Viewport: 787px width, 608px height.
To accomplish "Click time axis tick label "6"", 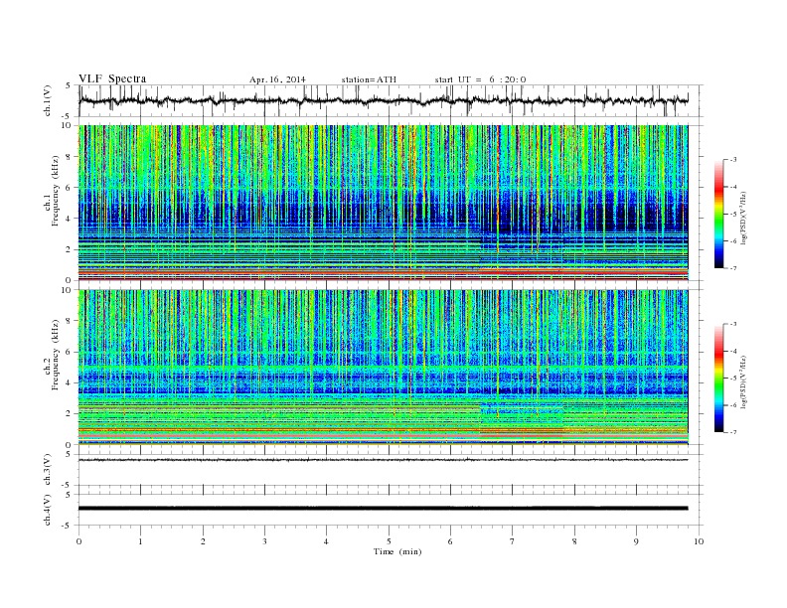I will 450,541.
